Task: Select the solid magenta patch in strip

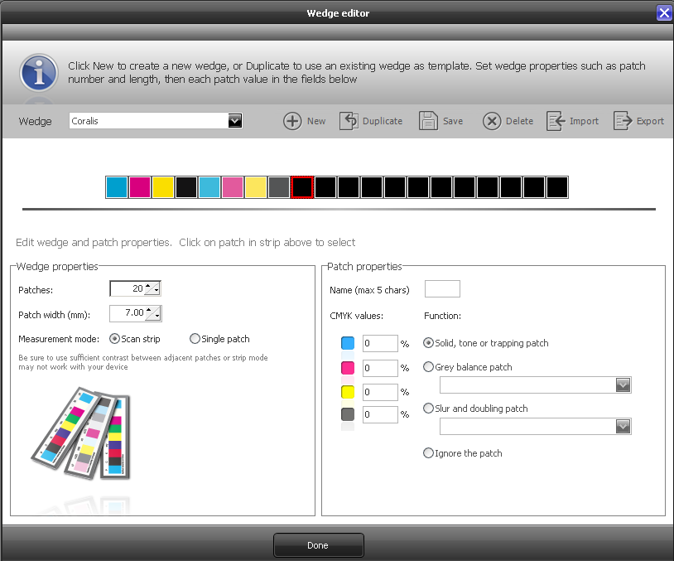Action: pos(140,187)
